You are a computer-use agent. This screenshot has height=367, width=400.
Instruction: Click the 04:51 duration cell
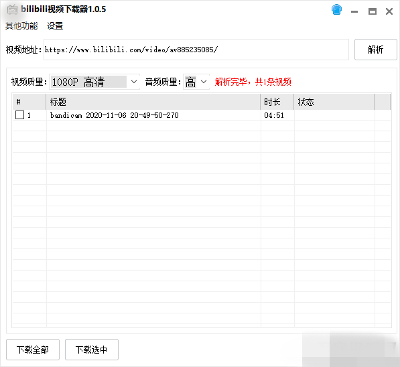point(274,115)
